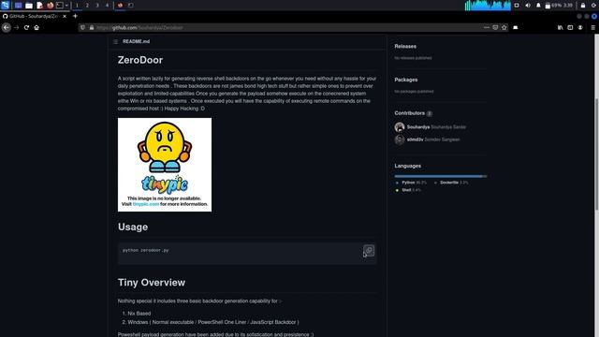
Task: Go to the Firefox home page
Action: (37, 27)
